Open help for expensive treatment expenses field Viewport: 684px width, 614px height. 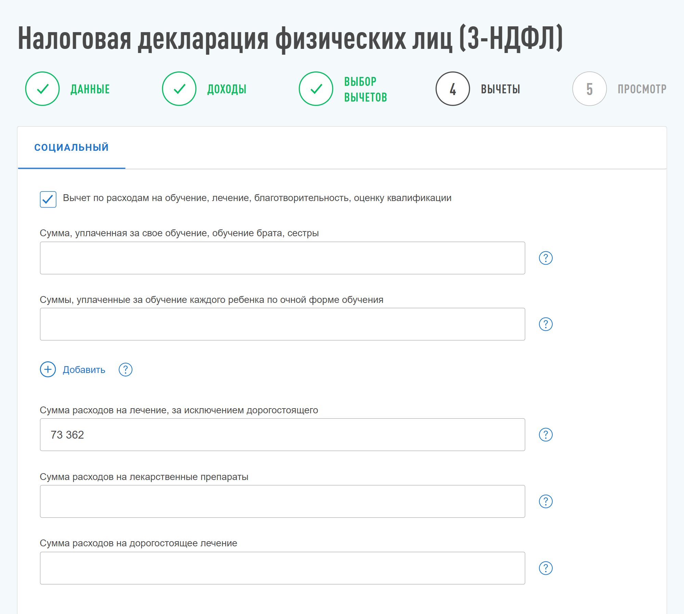[546, 568]
